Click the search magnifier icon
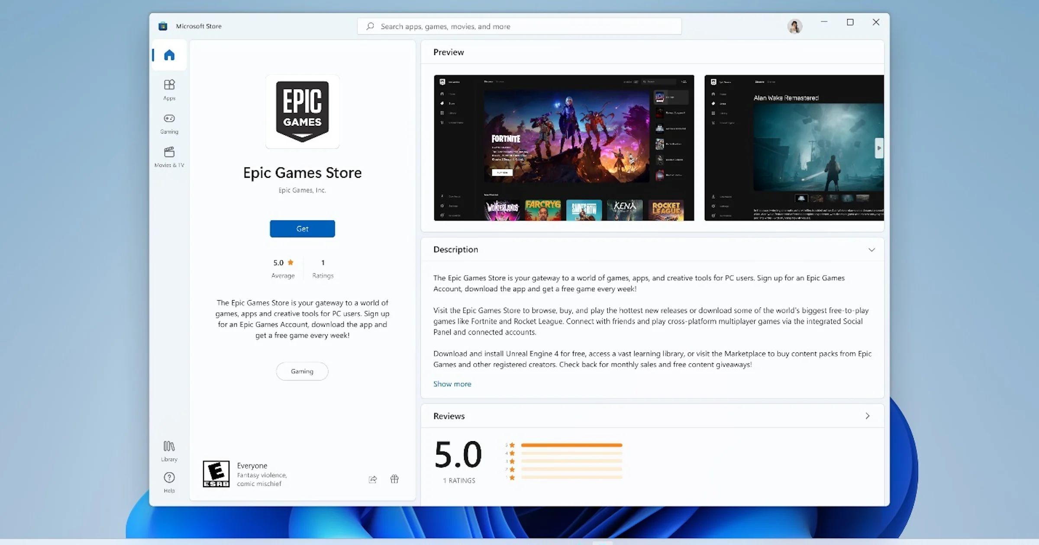 370,26
